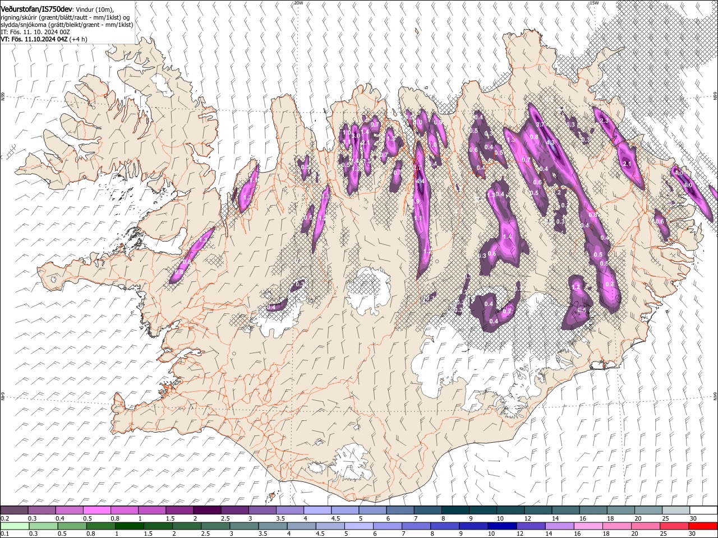The image size is (718, 538).
Task: Click lower row green swatch between 0.5 and 0.8
Action: [72, 526]
